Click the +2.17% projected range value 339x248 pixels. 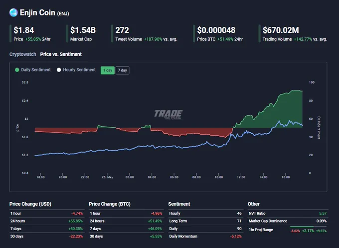pyautogui.click(x=308, y=231)
